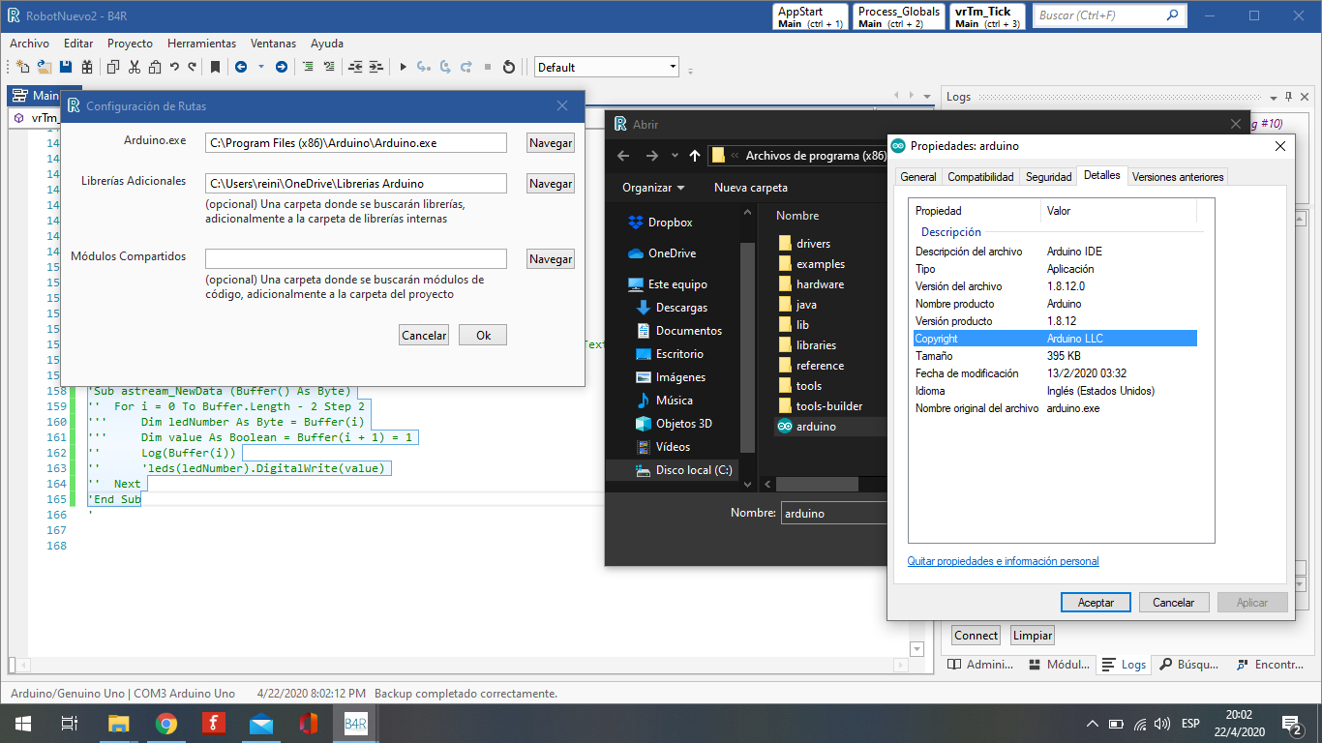Click the Restart circular arrow icon
The image size is (1322, 743).
(x=509, y=67)
